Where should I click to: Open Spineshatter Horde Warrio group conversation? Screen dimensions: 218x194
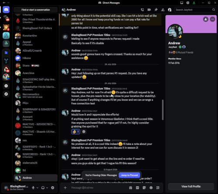36,88
